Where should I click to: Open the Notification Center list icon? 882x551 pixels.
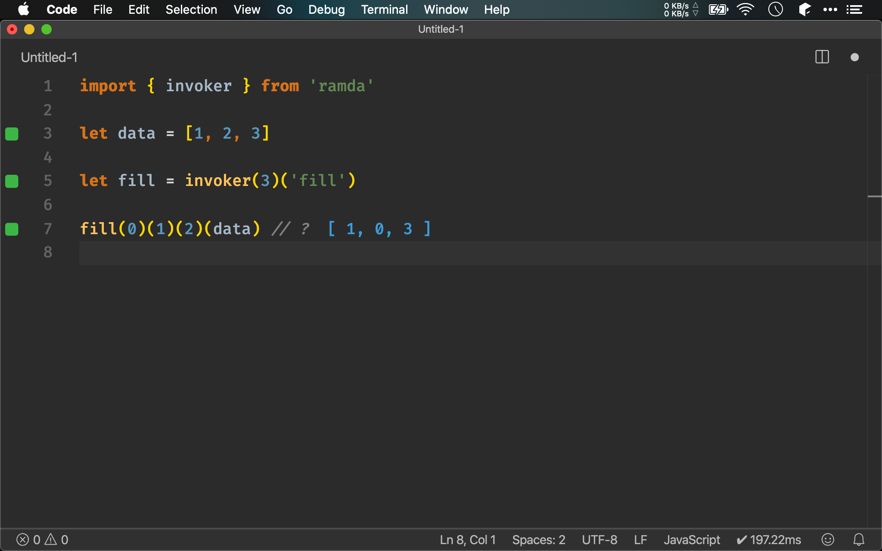pos(854,9)
